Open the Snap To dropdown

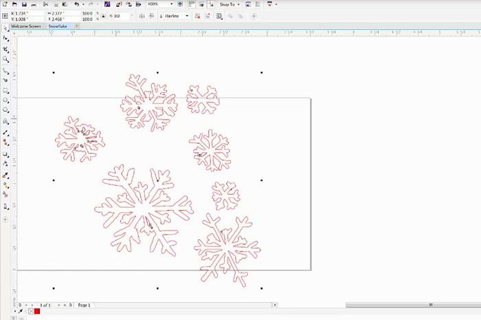point(230,4)
